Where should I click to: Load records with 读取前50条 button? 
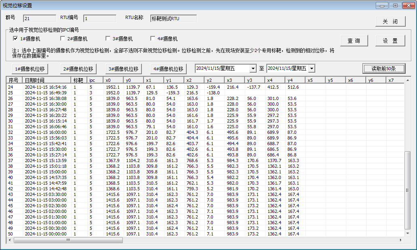[x=383, y=69]
